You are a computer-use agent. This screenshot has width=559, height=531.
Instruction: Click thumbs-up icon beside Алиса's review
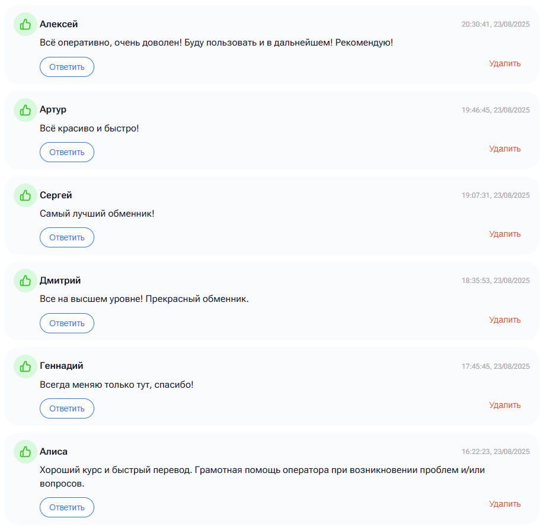click(x=25, y=452)
